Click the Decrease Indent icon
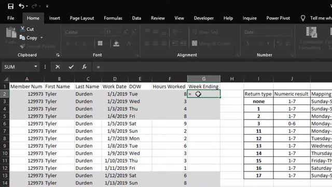This screenshot has width=332, height=187. [x=175, y=44]
